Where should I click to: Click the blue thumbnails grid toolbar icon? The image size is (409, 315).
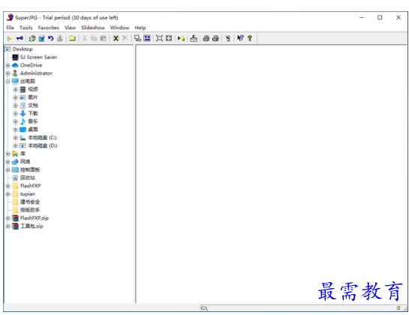point(147,38)
